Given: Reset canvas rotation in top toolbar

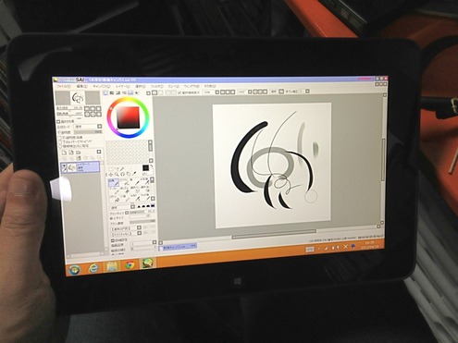Looking at the screenshot, I should coord(266,92).
